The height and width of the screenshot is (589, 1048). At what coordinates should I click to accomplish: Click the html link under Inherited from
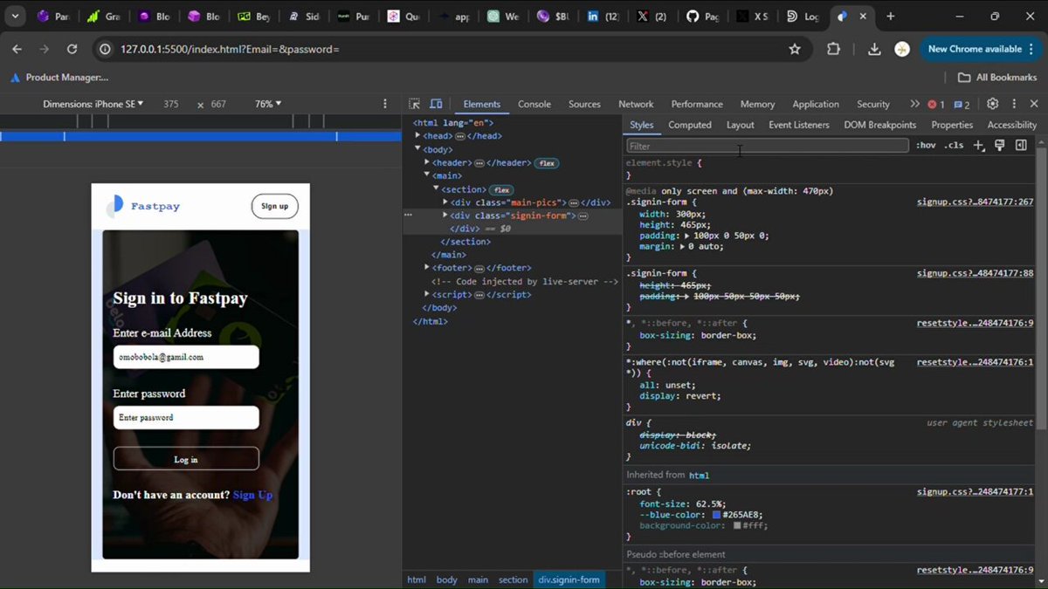point(699,476)
